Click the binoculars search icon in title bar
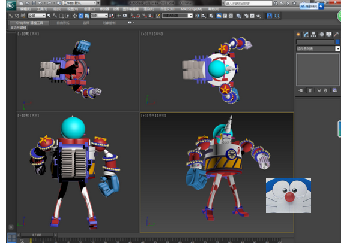341x243 pixels. point(276,3)
